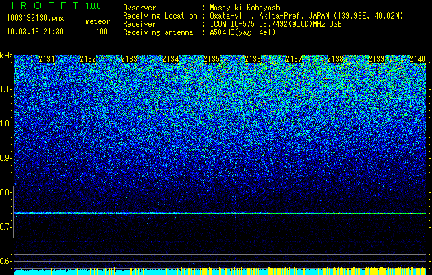The width and height of the screenshot is (432, 275).
Task: Click time marker 2132
Action: (88, 59)
